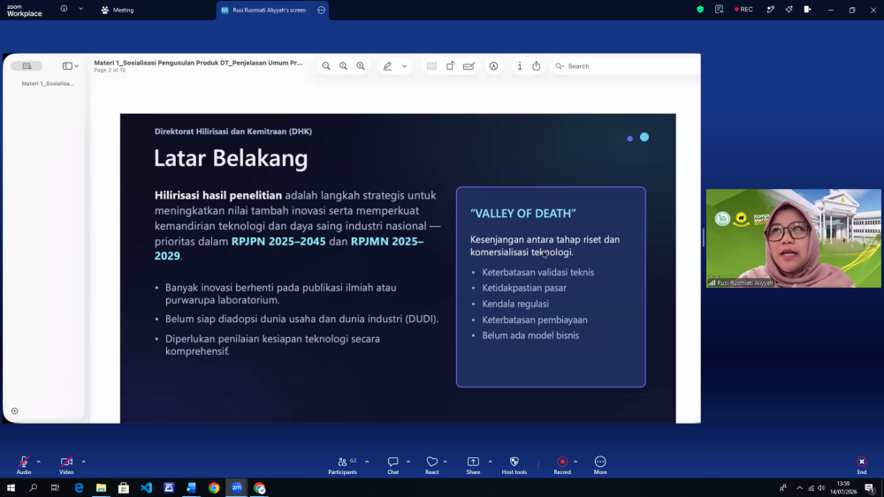Screen dimensions: 884x497
Task: Launch Microsoft Edge from taskbar
Action: pyautogui.click(x=79, y=487)
